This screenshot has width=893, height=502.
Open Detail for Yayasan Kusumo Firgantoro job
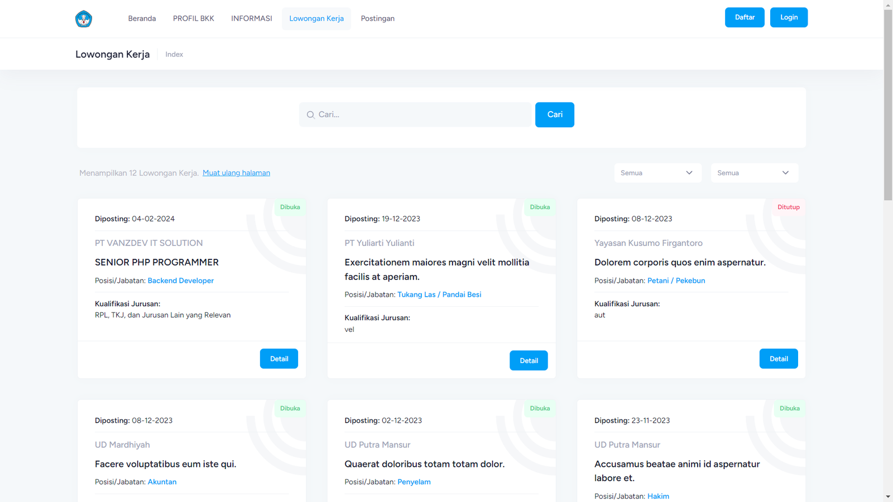coord(778,359)
